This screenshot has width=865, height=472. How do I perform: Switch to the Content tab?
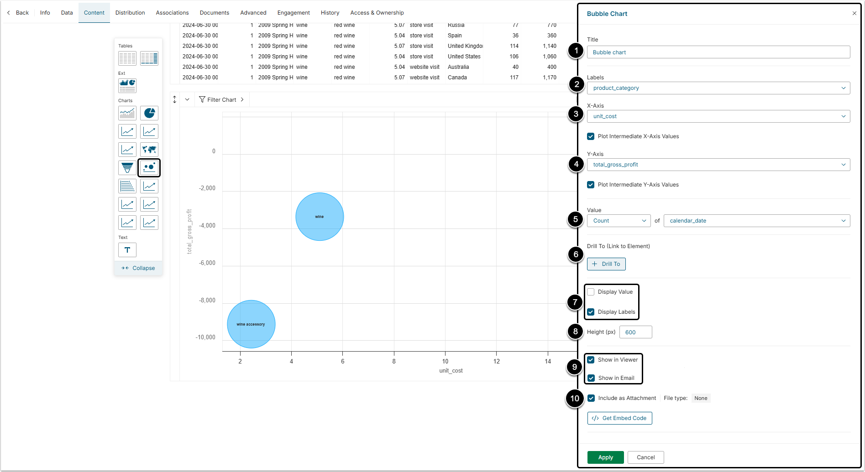pos(94,13)
